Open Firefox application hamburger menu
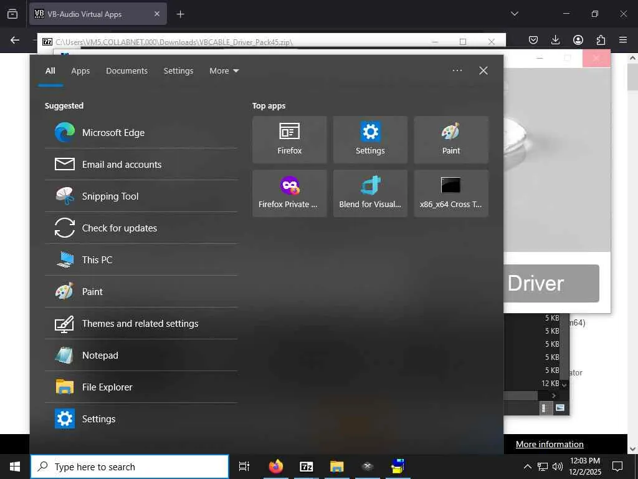Image resolution: width=638 pixels, height=479 pixels. (x=623, y=40)
